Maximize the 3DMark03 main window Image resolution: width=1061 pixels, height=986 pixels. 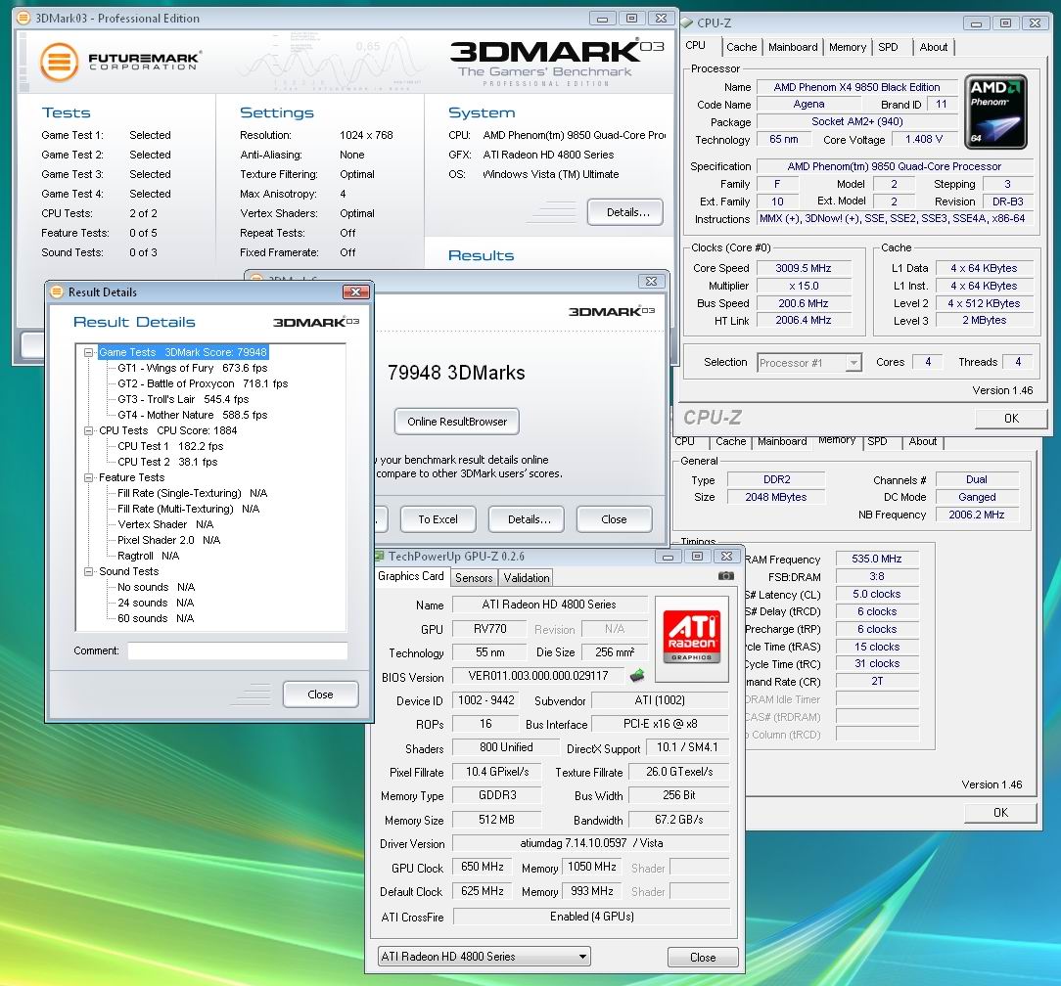[631, 19]
